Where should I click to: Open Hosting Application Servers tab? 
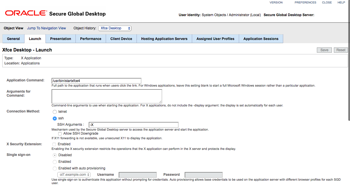(x=164, y=39)
